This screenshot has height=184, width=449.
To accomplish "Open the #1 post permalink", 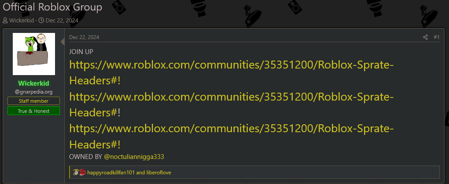I will click(x=436, y=37).
